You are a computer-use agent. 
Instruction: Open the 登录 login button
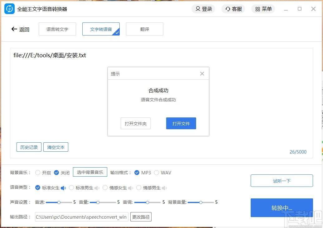pos(203,9)
